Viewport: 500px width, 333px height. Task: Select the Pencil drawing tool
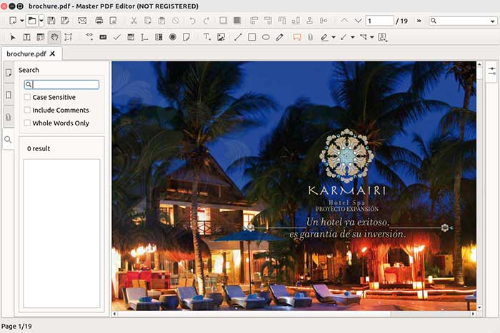click(x=280, y=37)
